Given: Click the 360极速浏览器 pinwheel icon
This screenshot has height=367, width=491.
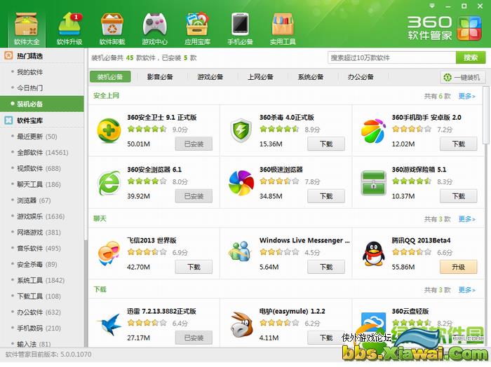Looking at the screenshot, I should click(241, 183).
